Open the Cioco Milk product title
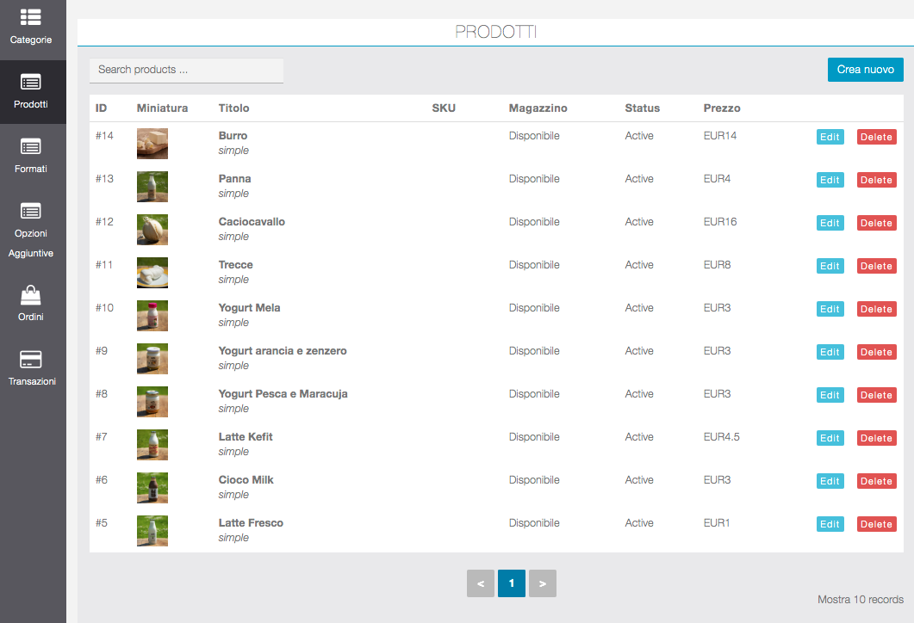Viewport: 914px width, 623px height. [x=246, y=480]
